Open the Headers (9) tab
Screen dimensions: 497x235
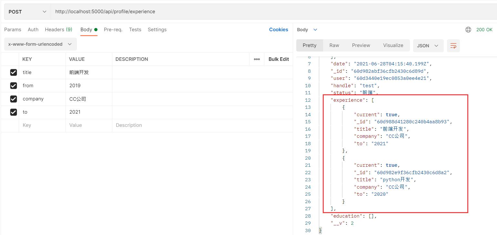coord(58,30)
